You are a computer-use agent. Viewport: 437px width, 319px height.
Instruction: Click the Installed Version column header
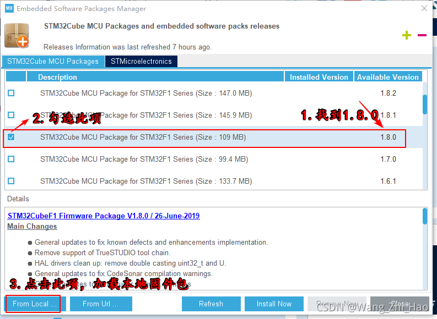[319, 77]
